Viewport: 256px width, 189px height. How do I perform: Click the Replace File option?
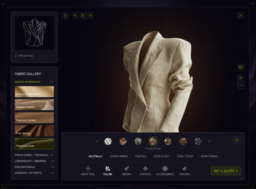(x=24, y=56)
